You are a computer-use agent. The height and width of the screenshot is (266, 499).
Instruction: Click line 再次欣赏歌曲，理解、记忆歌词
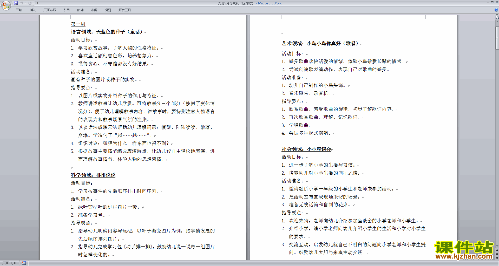325,117
